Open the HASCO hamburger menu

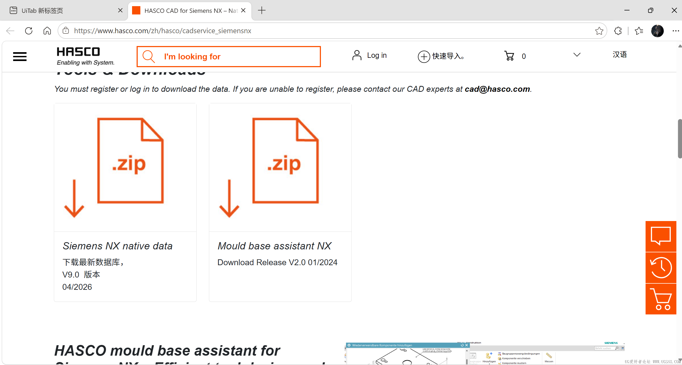tap(20, 56)
